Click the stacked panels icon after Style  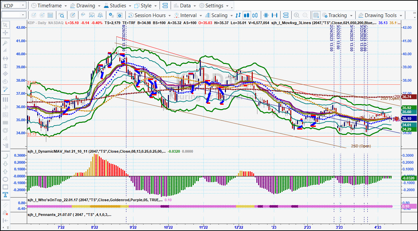[165, 6]
